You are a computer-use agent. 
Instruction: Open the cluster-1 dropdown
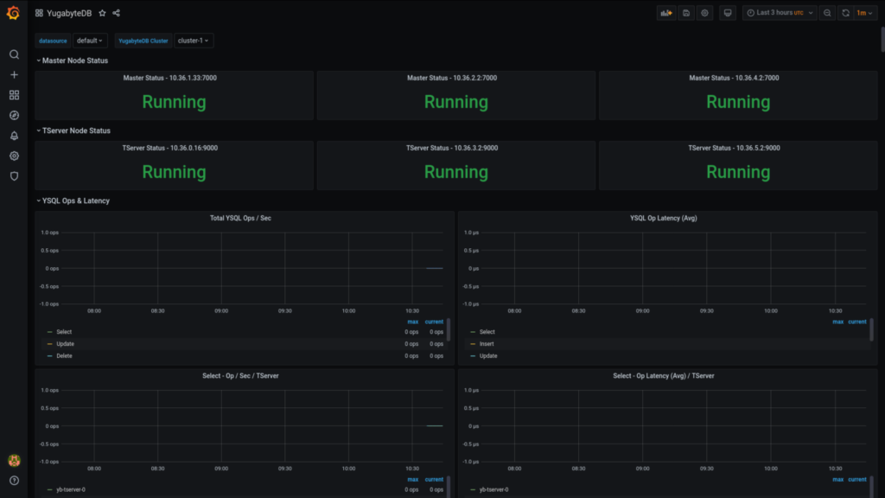194,41
